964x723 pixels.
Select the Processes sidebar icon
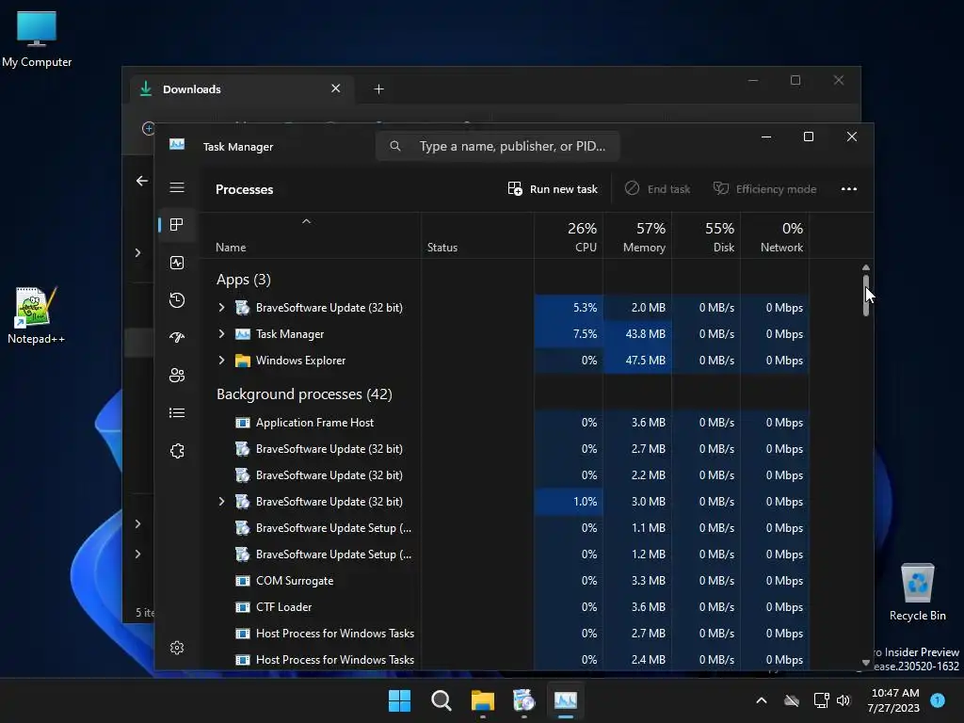click(177, 225)
